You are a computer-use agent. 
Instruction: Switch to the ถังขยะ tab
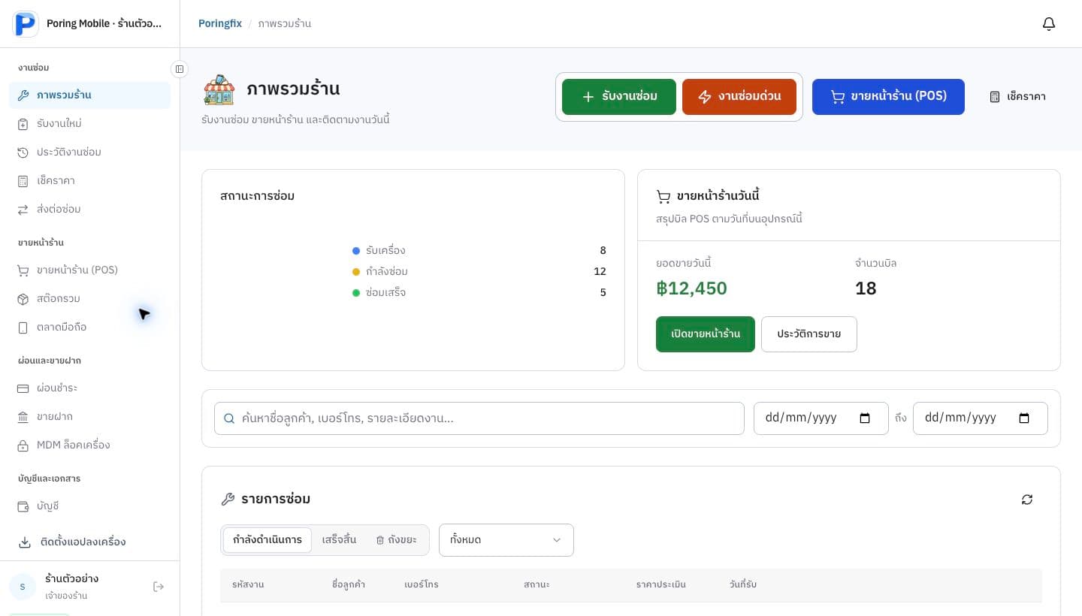coord(396,540)
